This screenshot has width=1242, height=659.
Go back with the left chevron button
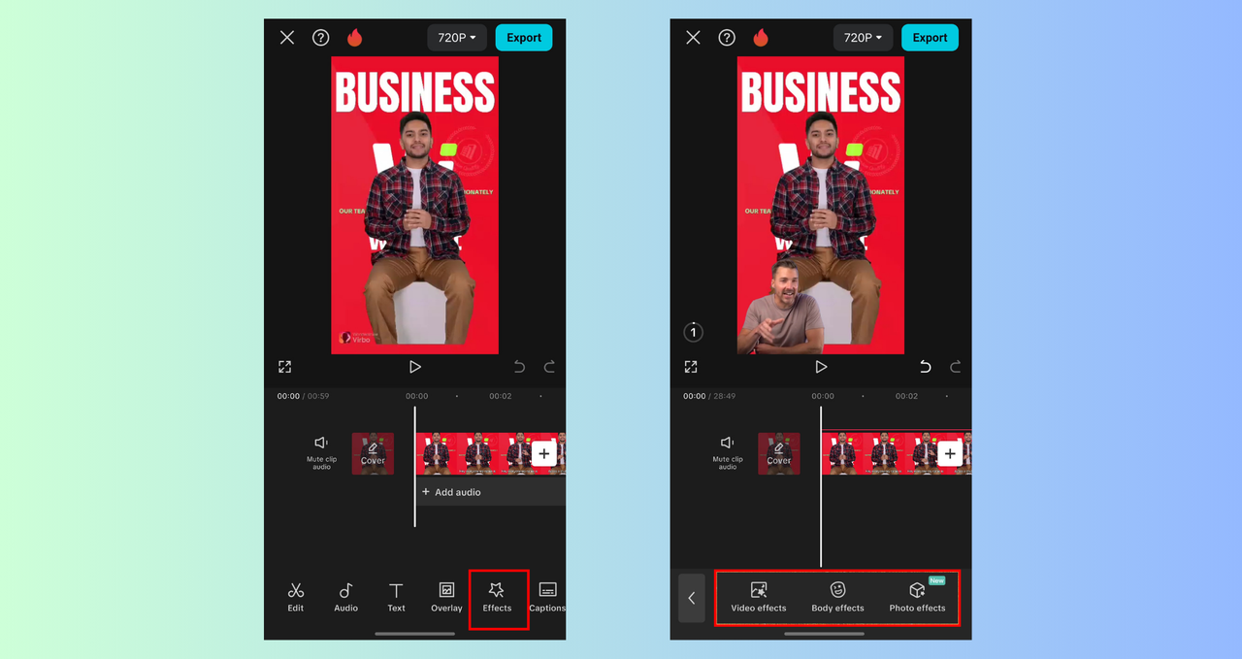point(692,598)
